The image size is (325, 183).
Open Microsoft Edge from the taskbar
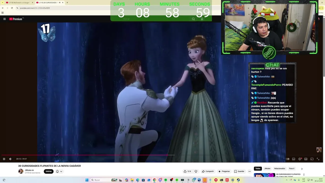click(138, 180)
